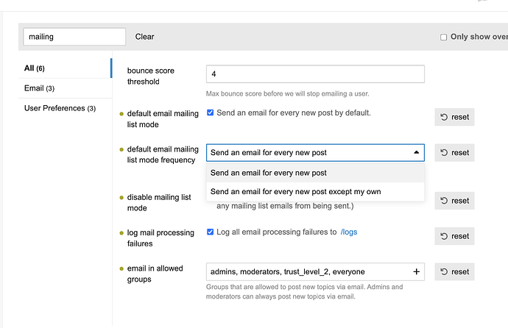This screenshot has height=328, width=508.
Task: Click "Max bounce score" description text
Action: (x=287, y=94)
